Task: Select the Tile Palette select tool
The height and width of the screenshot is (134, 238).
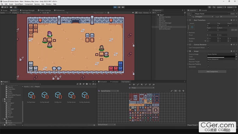Action: coord(130,84)
